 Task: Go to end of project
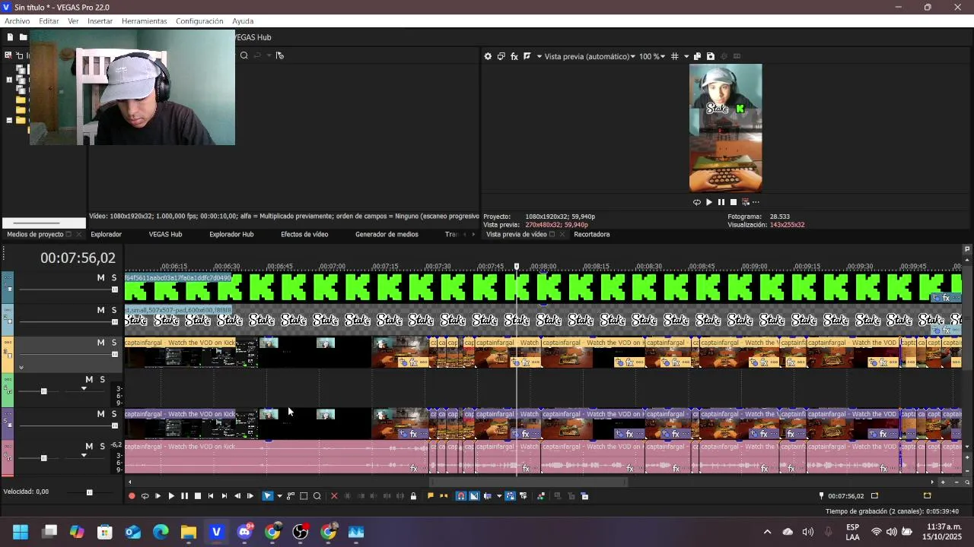pyautogui.click(x=224, y=496)
